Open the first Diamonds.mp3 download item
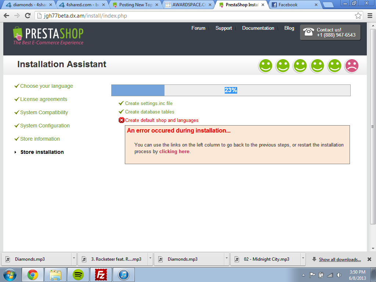Screen dimensions: 376x282 coord(36,259)
